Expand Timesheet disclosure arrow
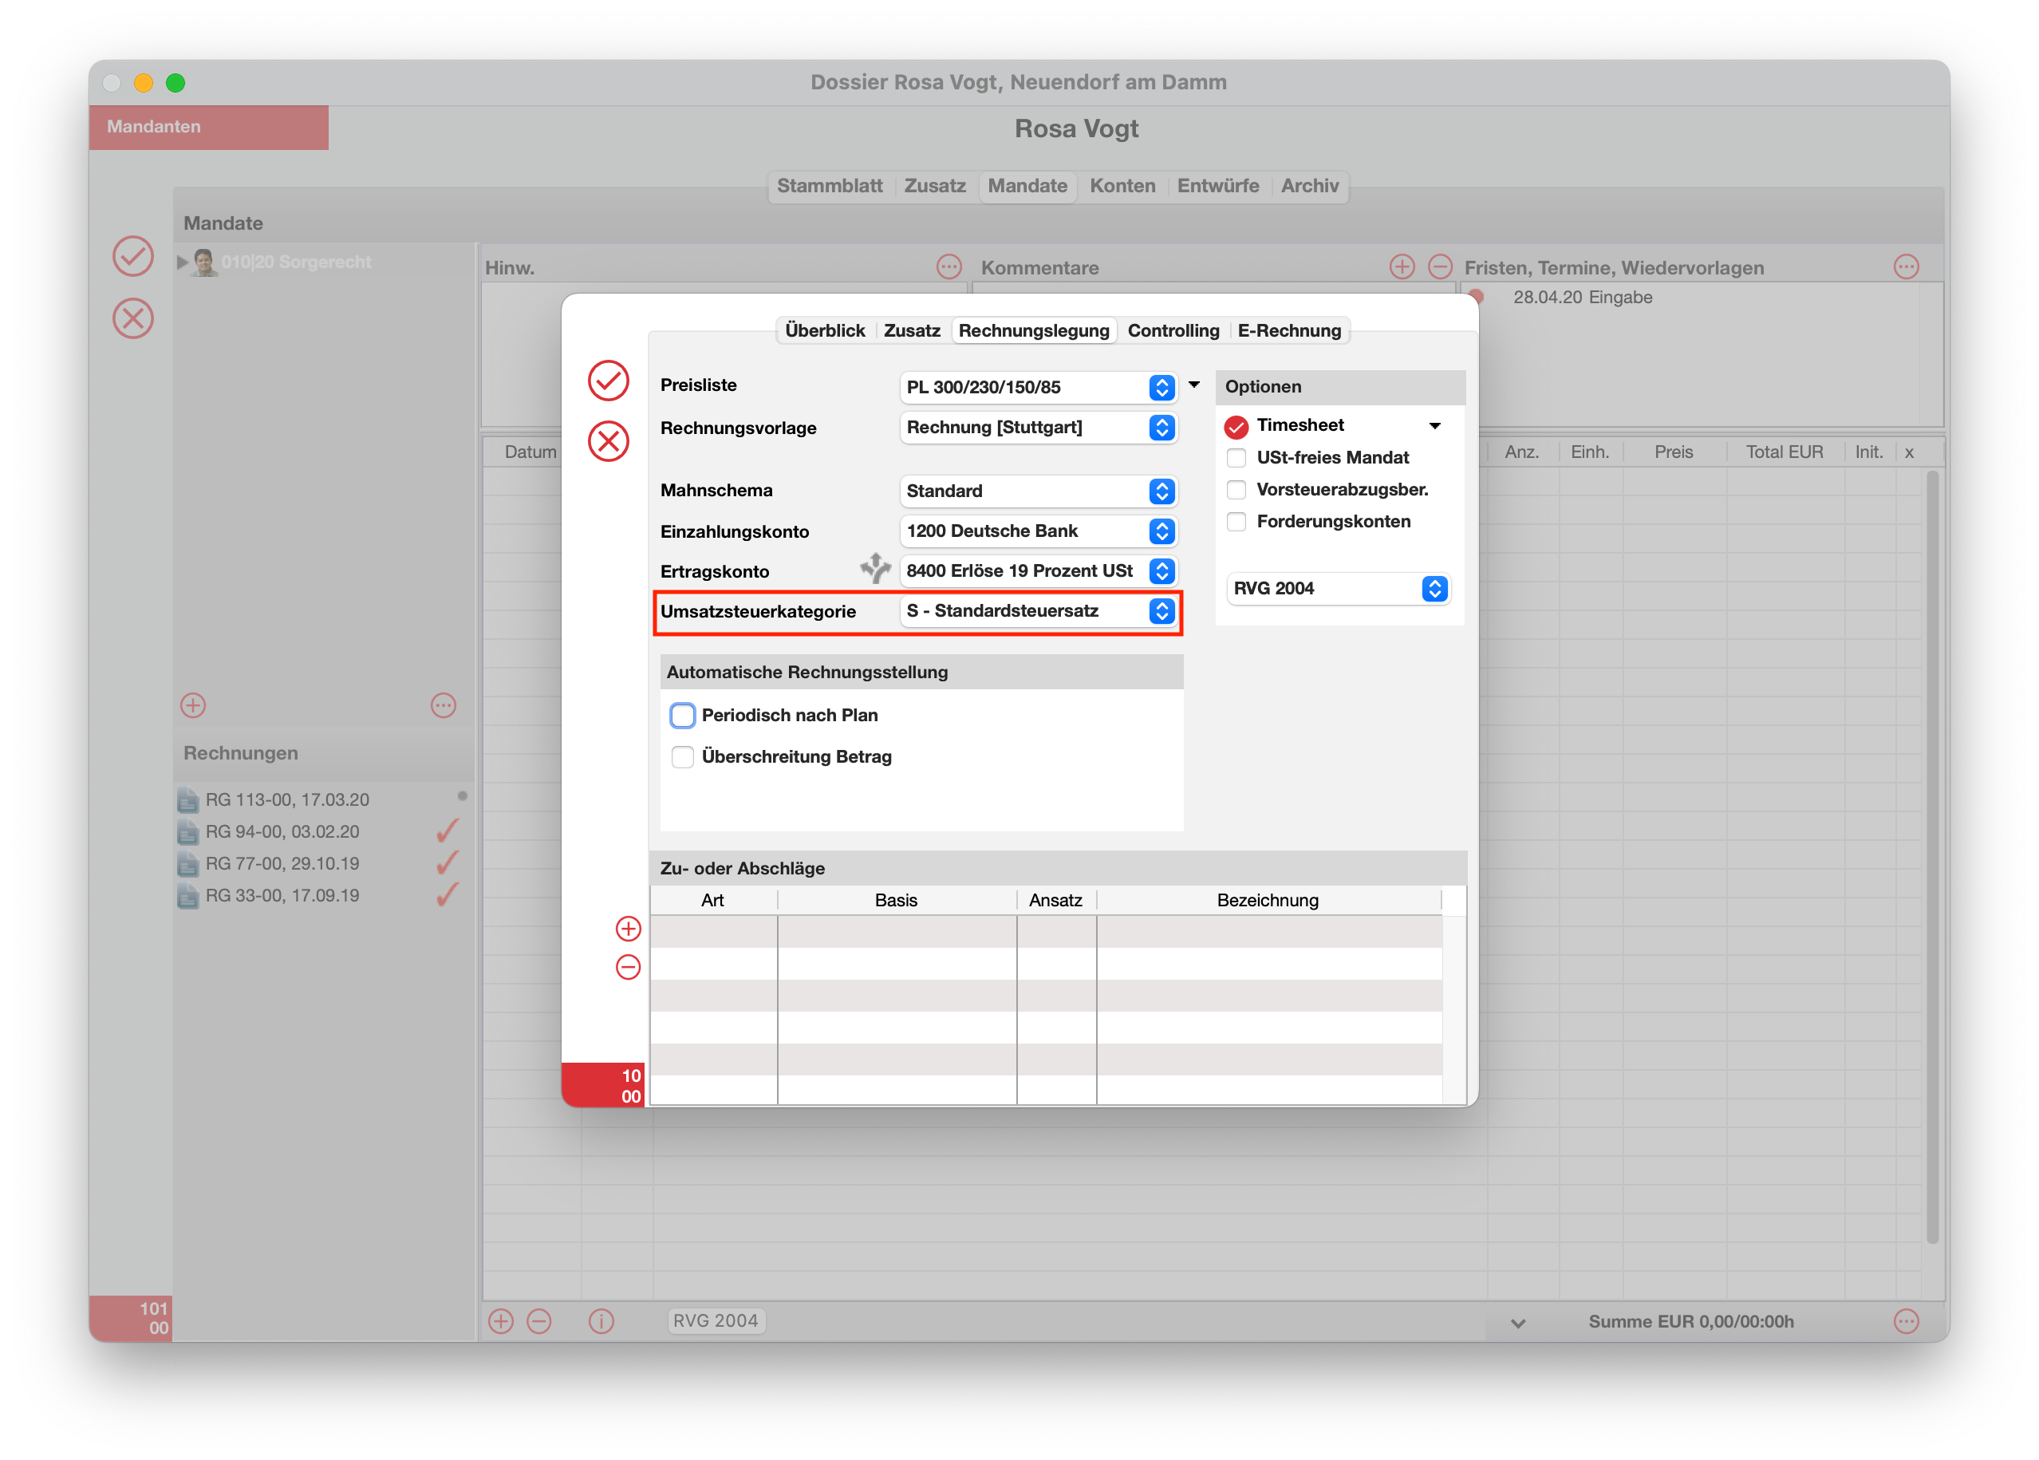This screenshot has height=1460, width=2039. (1435, 426)
